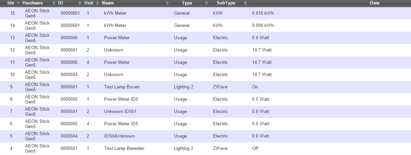Viewport: 411px width, 155px height.
Task: Select the Test Lamp Beneden device name
Action: [124, 149]
